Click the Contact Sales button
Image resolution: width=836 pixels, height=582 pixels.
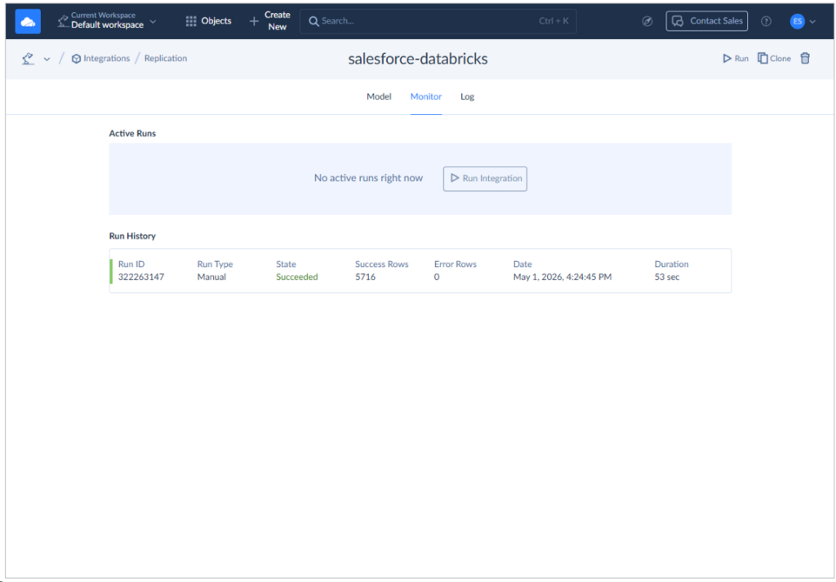(x=706, y=20)
